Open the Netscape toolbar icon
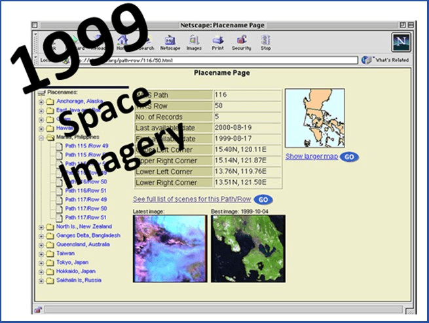The image size is (429, 323). point(170,41)
